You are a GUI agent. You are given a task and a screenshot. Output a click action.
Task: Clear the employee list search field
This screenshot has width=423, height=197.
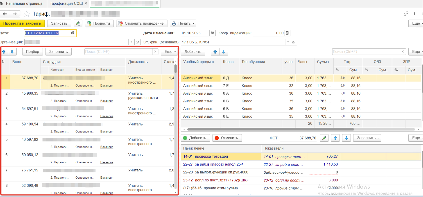[x=155, y=52]
